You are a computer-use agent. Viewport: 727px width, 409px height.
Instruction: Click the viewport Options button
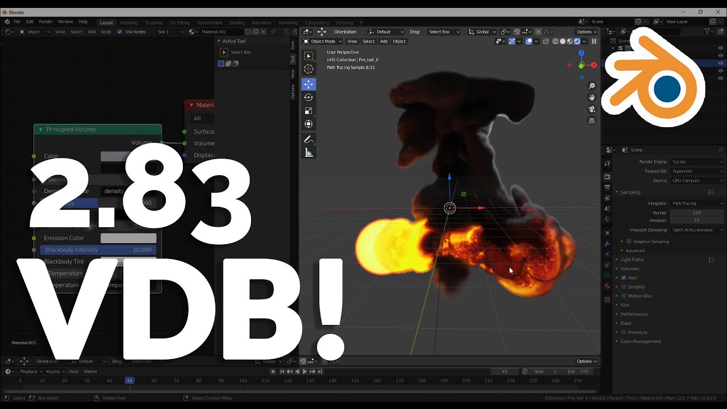[x=586, y=32]
